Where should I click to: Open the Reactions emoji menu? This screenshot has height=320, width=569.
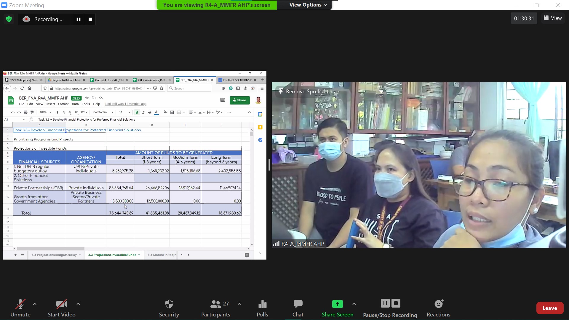pos(439,308)
